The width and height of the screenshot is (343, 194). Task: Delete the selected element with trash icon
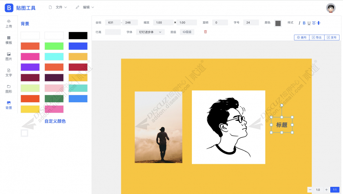[205, 32]
